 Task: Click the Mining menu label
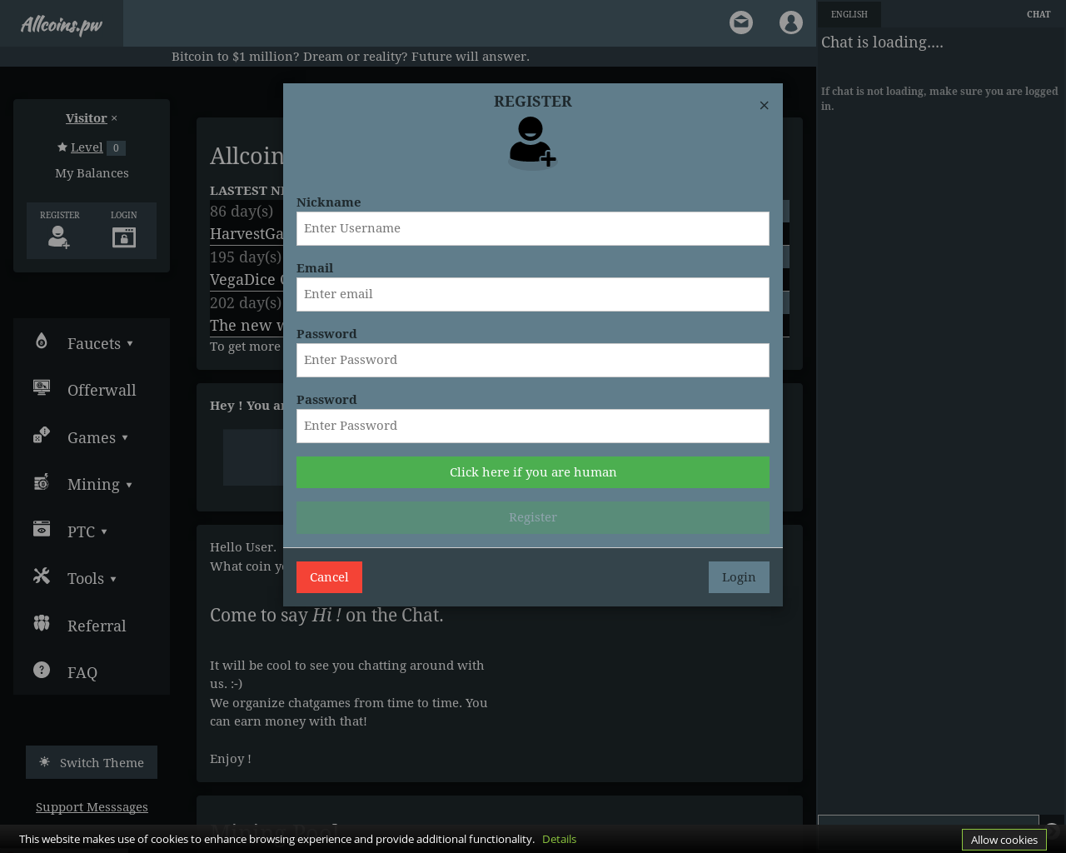pos(93,485)
